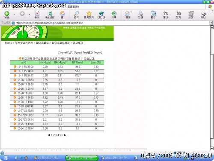Click the Speed Test Report title text
Viewport: 214px width, 161px height.
click(80, 52)
